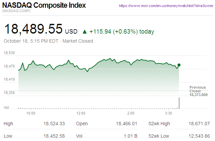Click the Open value 18,466.01
215x141 pixels.
click(127, 124)
